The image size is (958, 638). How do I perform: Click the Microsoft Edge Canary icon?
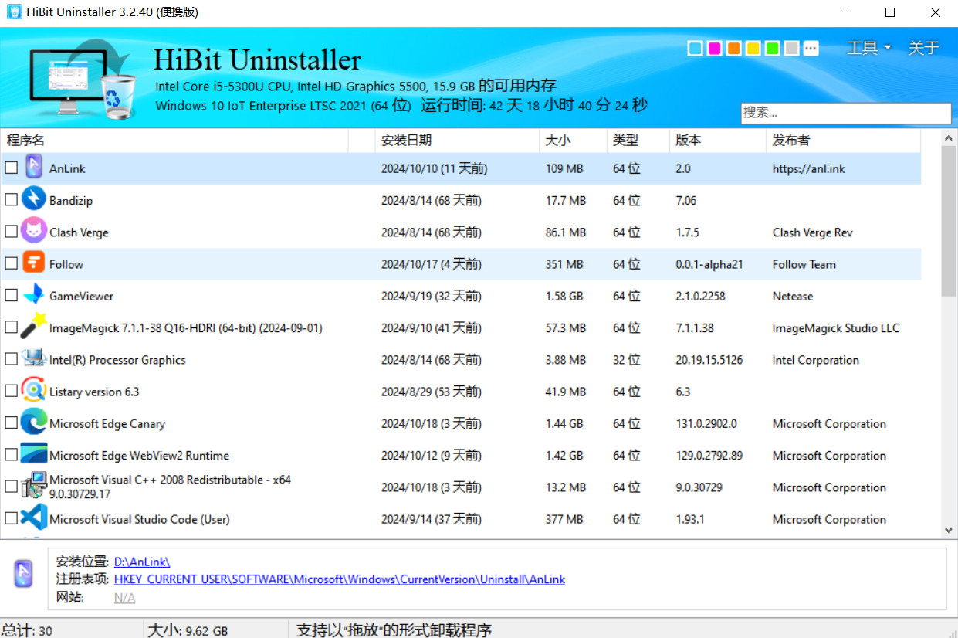point(34,423)
